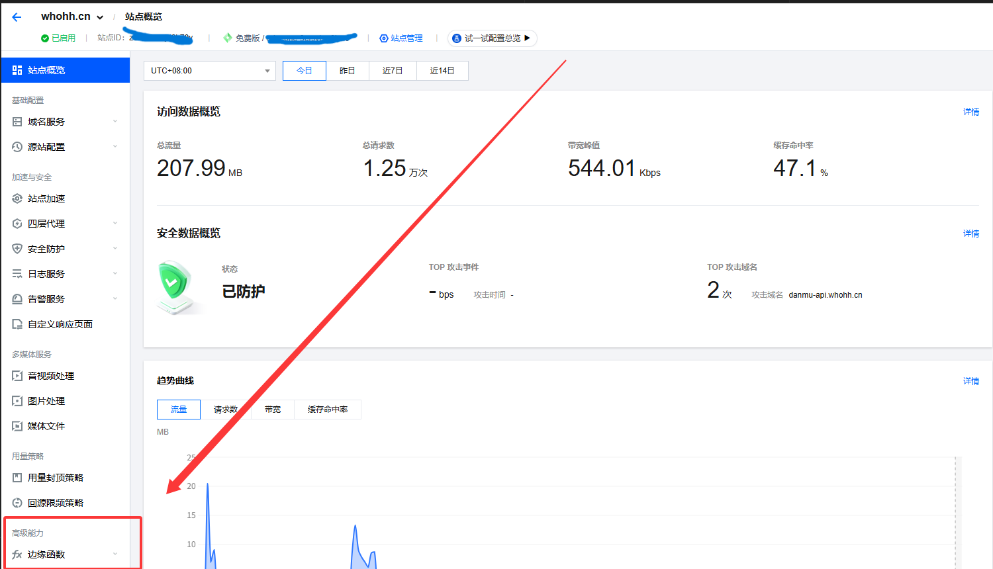Select the 昨日 time range tab
Viewport: 993px width, 569px height.
[348, 71]
